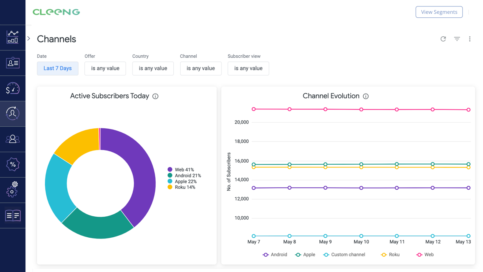Toggle Custom channel series in legend

coord(344,255)
